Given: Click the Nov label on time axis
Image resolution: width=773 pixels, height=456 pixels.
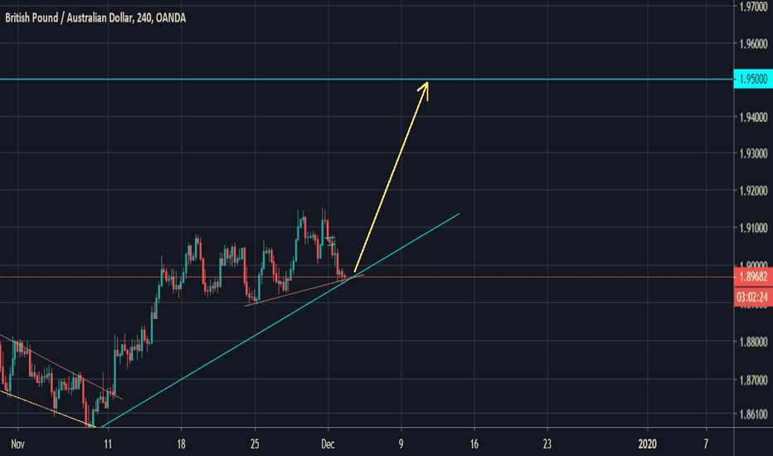Looking at the screenshot, I should click(x=17, y=444).
